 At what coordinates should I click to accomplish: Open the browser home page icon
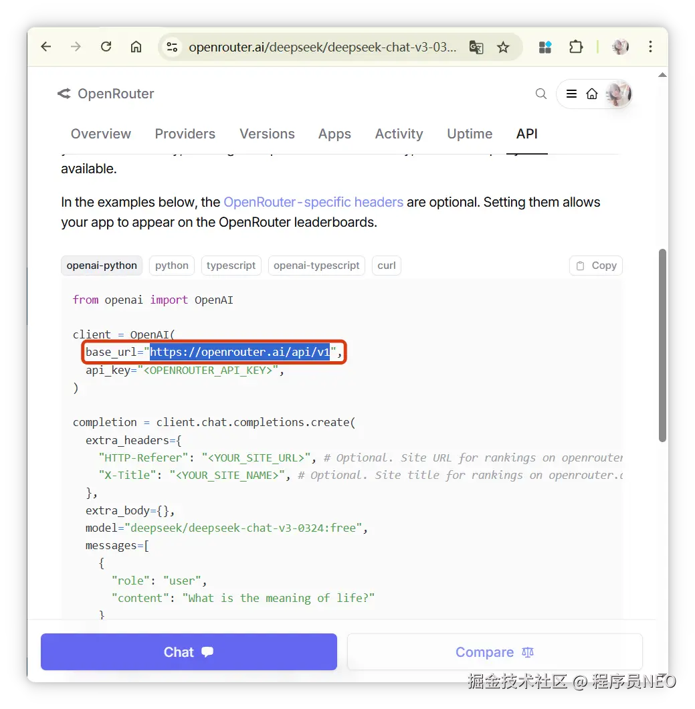136,47
